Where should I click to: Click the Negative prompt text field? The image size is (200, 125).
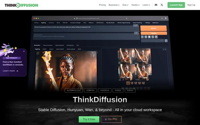tap(86, 37)
